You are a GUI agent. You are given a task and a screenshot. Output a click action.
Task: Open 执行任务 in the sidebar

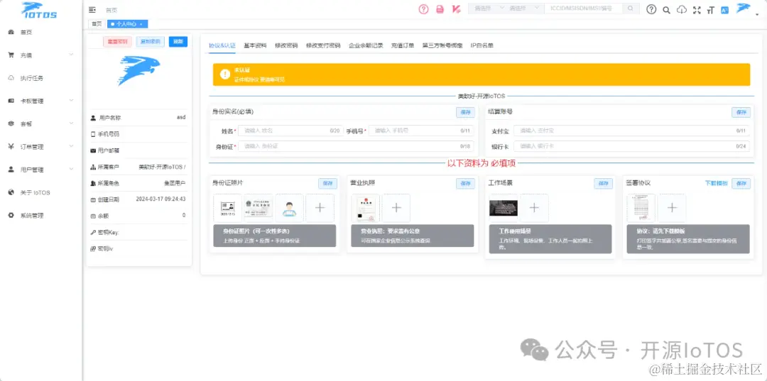(x=41, y=78)
